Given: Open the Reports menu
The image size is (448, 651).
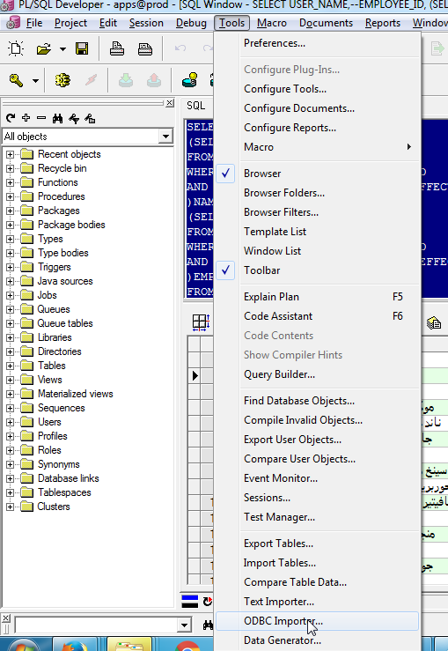Looking at the screenshot, I should tap(383, 23).
